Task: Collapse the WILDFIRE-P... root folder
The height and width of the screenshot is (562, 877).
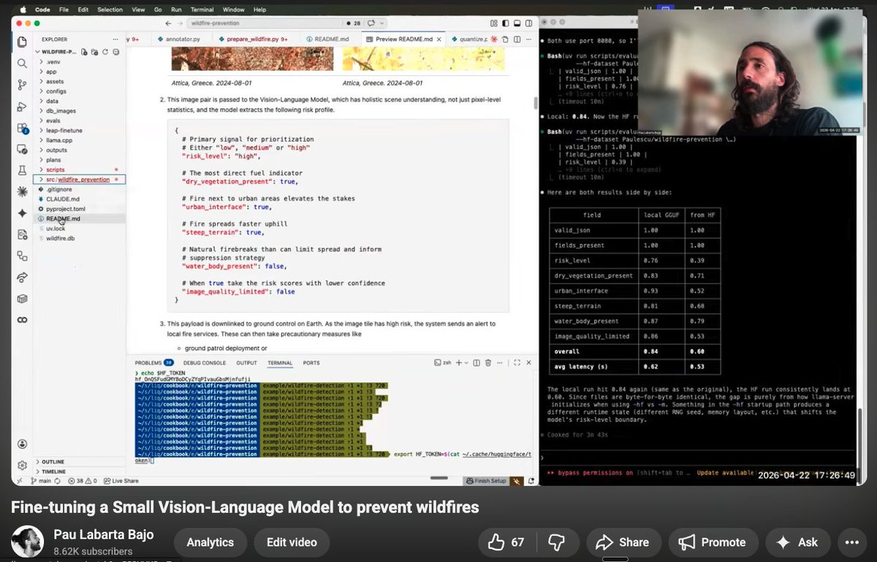Action: pos(57,52)
